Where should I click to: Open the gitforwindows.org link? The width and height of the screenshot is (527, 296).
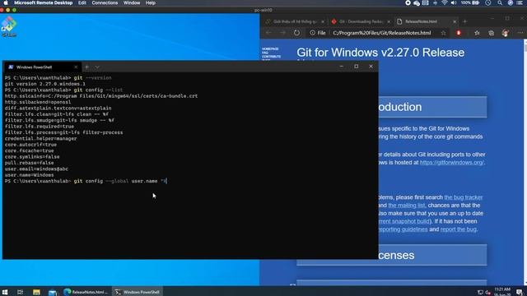pos(452,163)
